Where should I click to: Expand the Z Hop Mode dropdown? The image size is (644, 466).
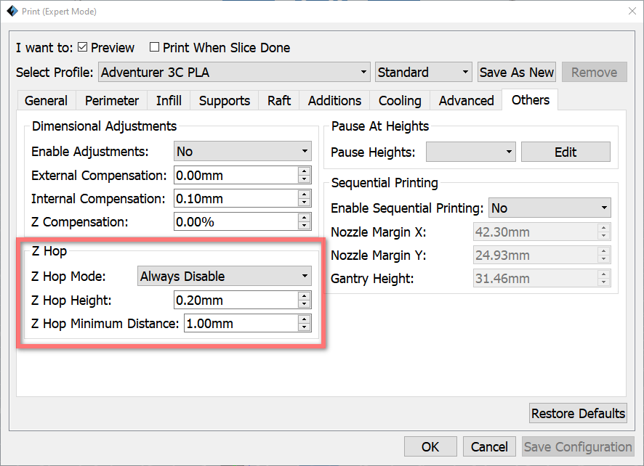(225, 276)
